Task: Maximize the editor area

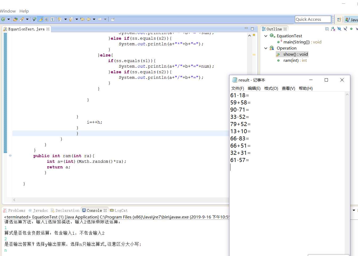Action: (252, 29)
